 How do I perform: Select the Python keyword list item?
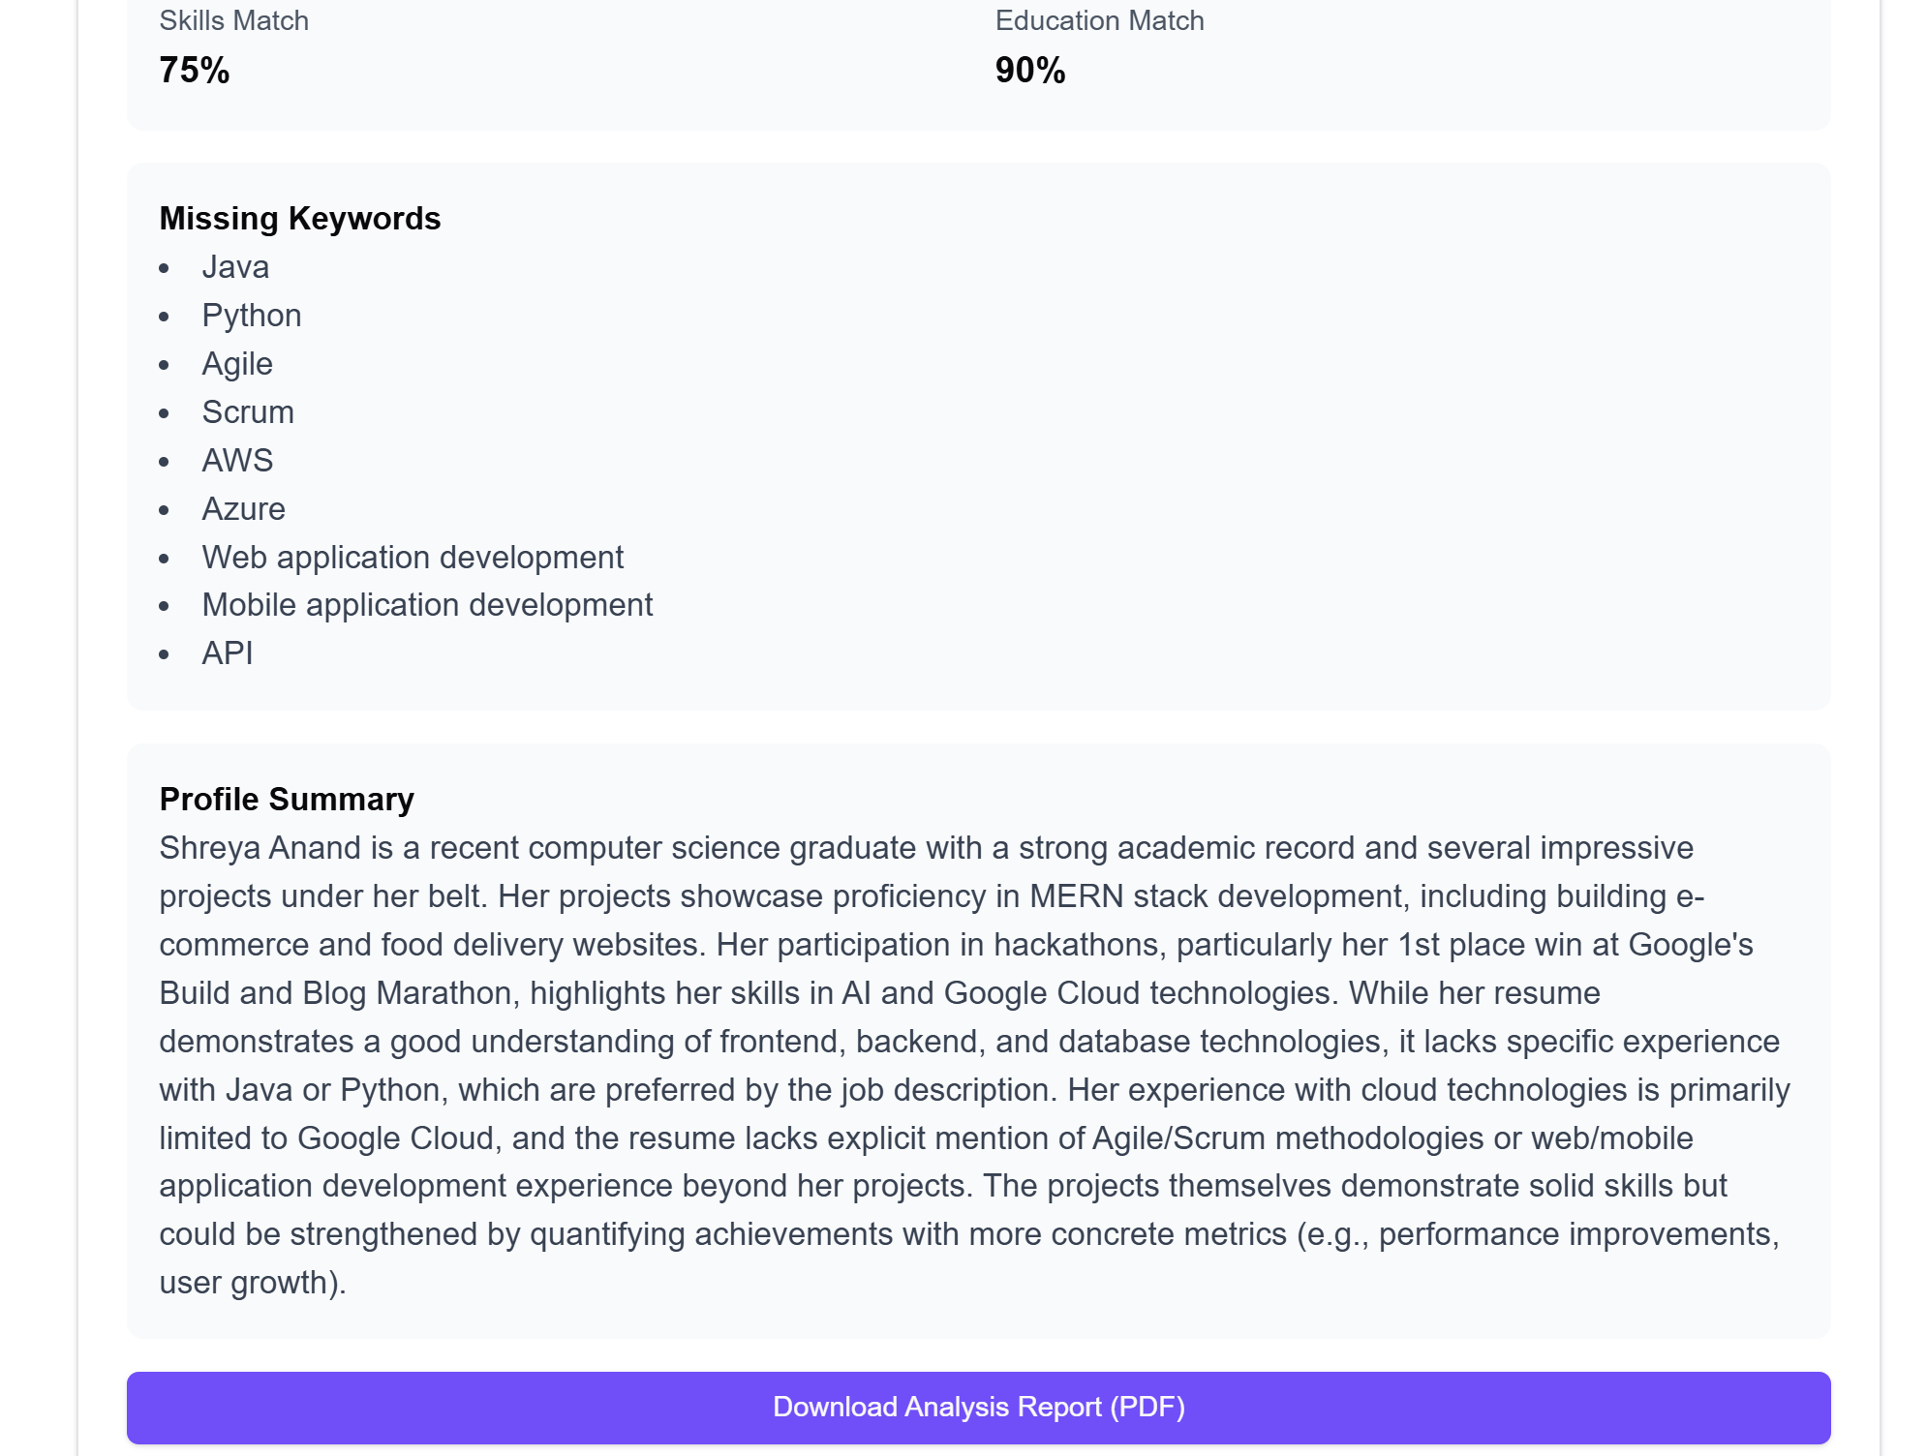tap(252, 316)
